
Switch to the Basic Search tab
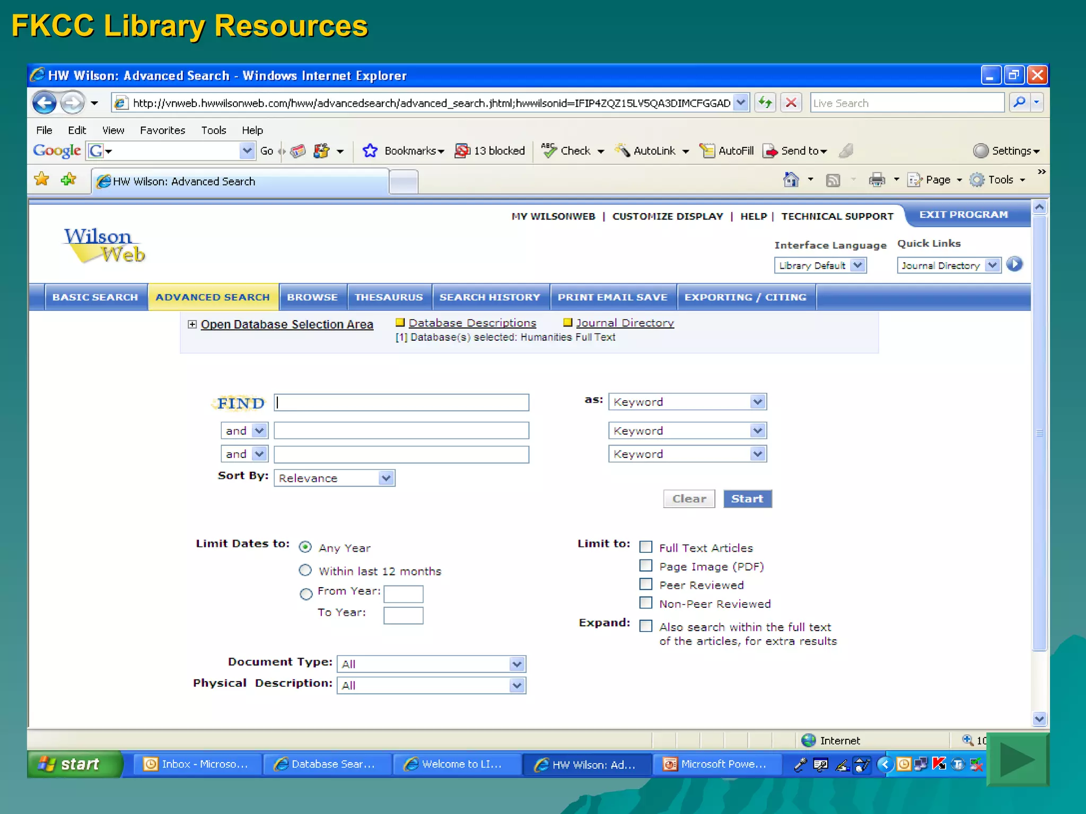[x=95, y=297]
